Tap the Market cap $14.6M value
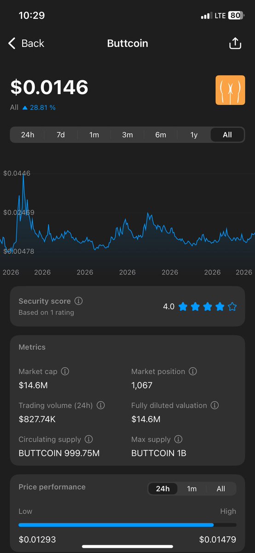This screenshot has height=553, width=255. pos(33,385)
